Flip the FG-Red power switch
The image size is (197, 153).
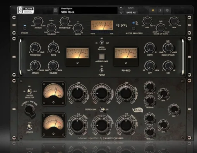(x=102, y=70)
